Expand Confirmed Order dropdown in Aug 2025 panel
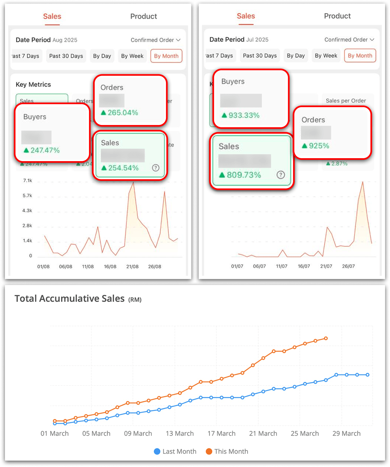 [x=155, y=40]
